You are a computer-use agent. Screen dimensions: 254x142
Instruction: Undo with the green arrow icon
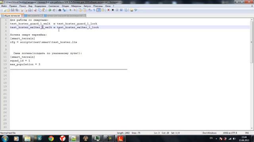(50, 10)
